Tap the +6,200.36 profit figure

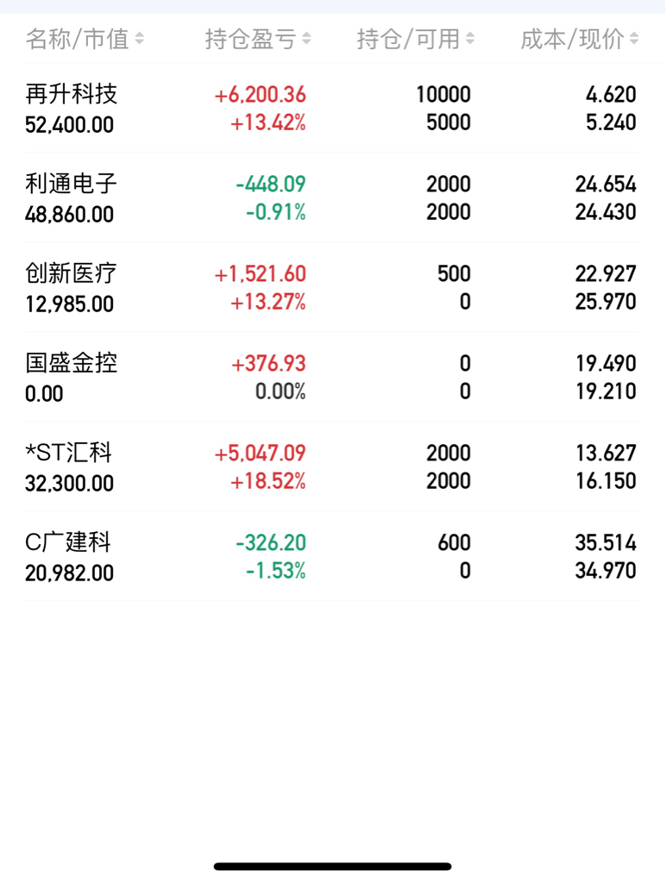tap(261, 95)
